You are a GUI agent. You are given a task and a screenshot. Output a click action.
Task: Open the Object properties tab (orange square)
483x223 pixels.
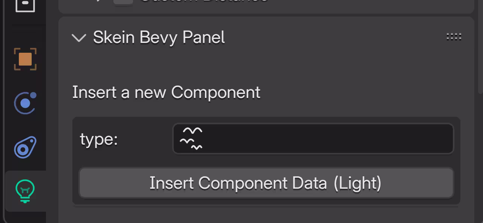(25, 59)
